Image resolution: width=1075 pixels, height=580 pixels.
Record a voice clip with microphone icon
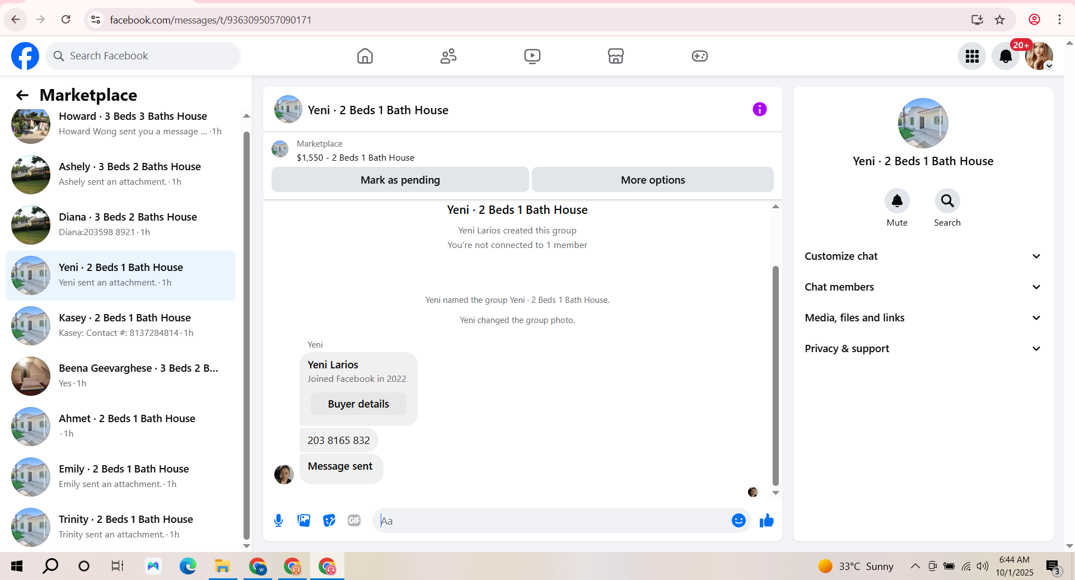point(278,521)
